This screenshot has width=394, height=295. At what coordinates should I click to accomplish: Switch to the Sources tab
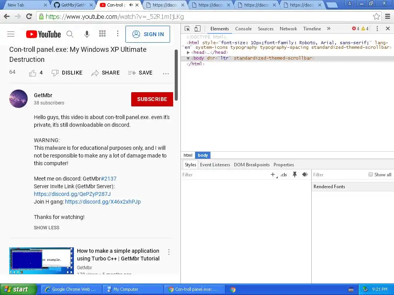pos(265,28)
